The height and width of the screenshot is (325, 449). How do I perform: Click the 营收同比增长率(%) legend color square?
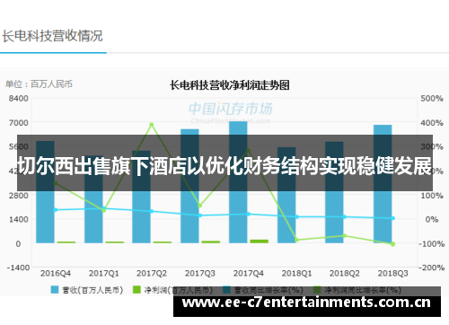coord(226,290)
